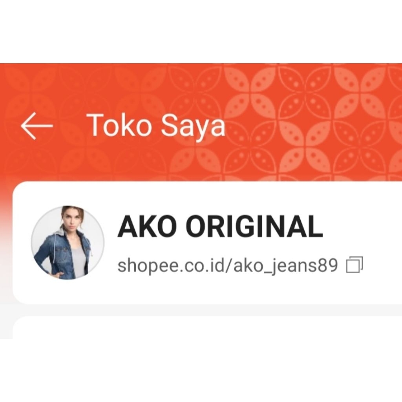The height and width of the screenshot is (402, 402).
Task: Open the AKO ORIGINAL profile picture
Action: (x=68, y=243)
